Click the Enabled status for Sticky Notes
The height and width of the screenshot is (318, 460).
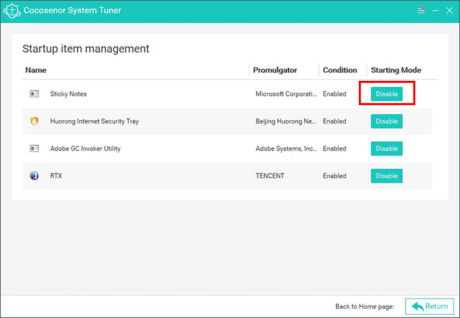pos(334,94)
